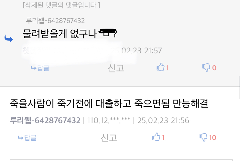Click the quoted username 루리웹-6428767432 in reply
This screenshot has width=240, height=161.
point(55,21)
